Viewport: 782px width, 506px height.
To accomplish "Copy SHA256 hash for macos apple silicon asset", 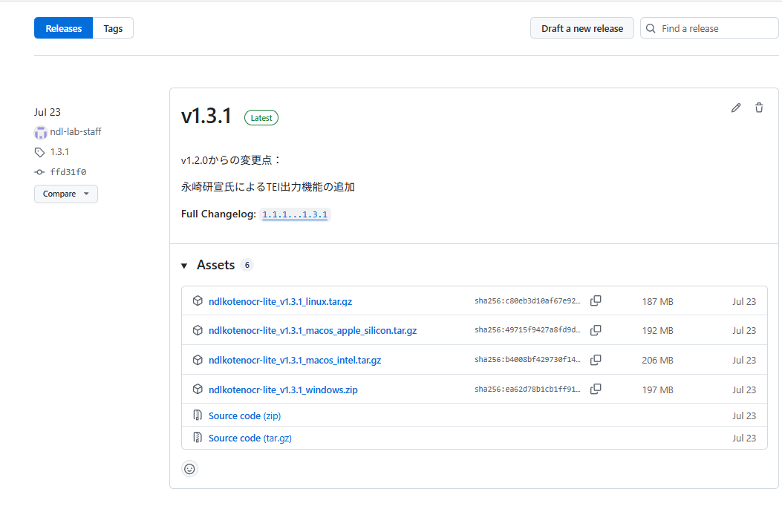I will (596, 330).
